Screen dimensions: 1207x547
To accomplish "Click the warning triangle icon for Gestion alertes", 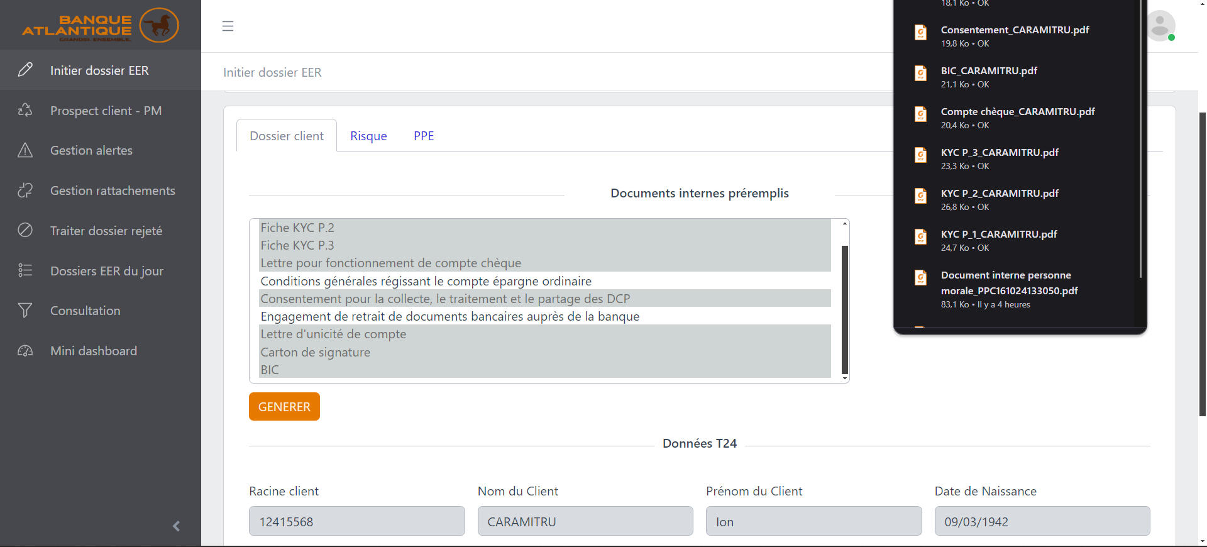I will (25, 150).
